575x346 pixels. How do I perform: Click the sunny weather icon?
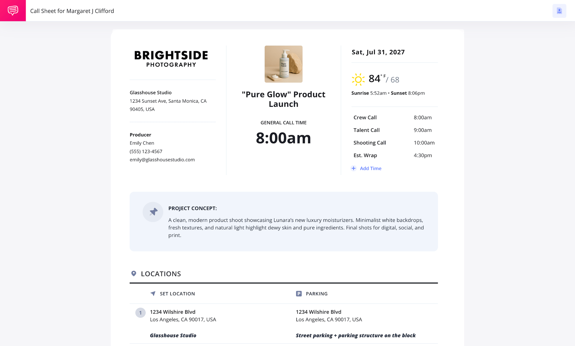click(x=358, y=79)
